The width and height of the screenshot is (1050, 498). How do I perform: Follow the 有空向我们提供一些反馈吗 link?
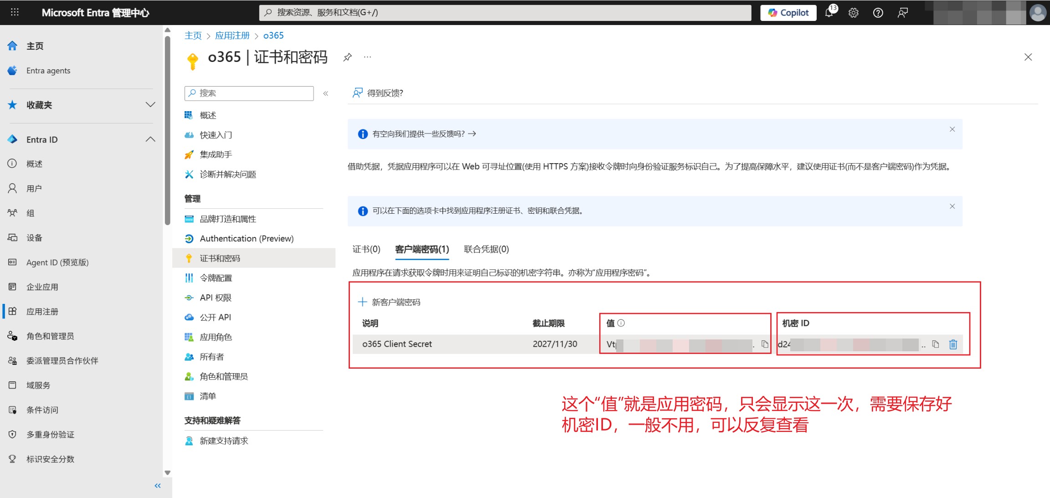(x=424, y=134)
